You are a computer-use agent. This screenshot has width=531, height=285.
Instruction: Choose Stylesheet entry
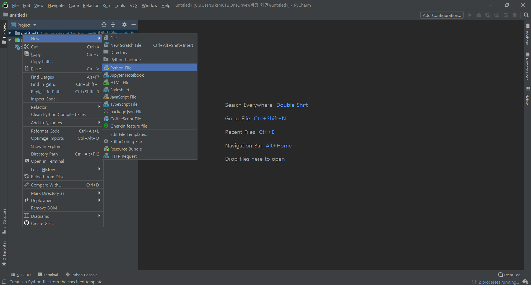click(150, 90)
